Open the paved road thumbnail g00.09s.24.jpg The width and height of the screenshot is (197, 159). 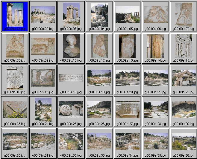[x=43, y=109]
